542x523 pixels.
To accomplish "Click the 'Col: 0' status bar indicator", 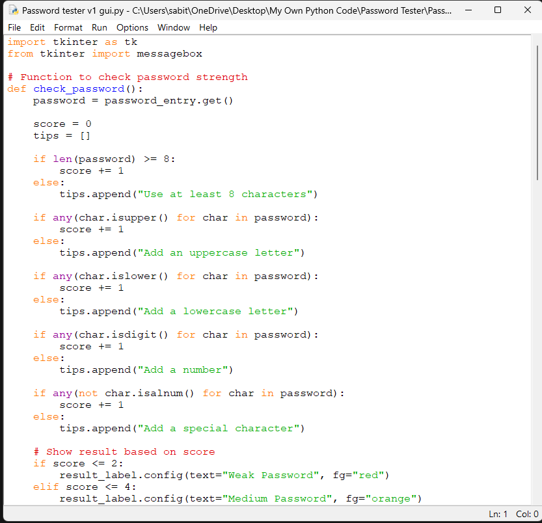I will (x=527, y=514).
